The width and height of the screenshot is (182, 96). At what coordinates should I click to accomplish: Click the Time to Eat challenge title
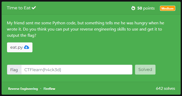pyautogui.click(x=19, y=8)
